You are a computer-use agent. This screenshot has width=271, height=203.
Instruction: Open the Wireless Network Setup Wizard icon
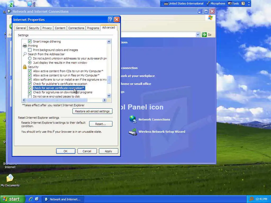pyautogui.click(x=133, y=132)
